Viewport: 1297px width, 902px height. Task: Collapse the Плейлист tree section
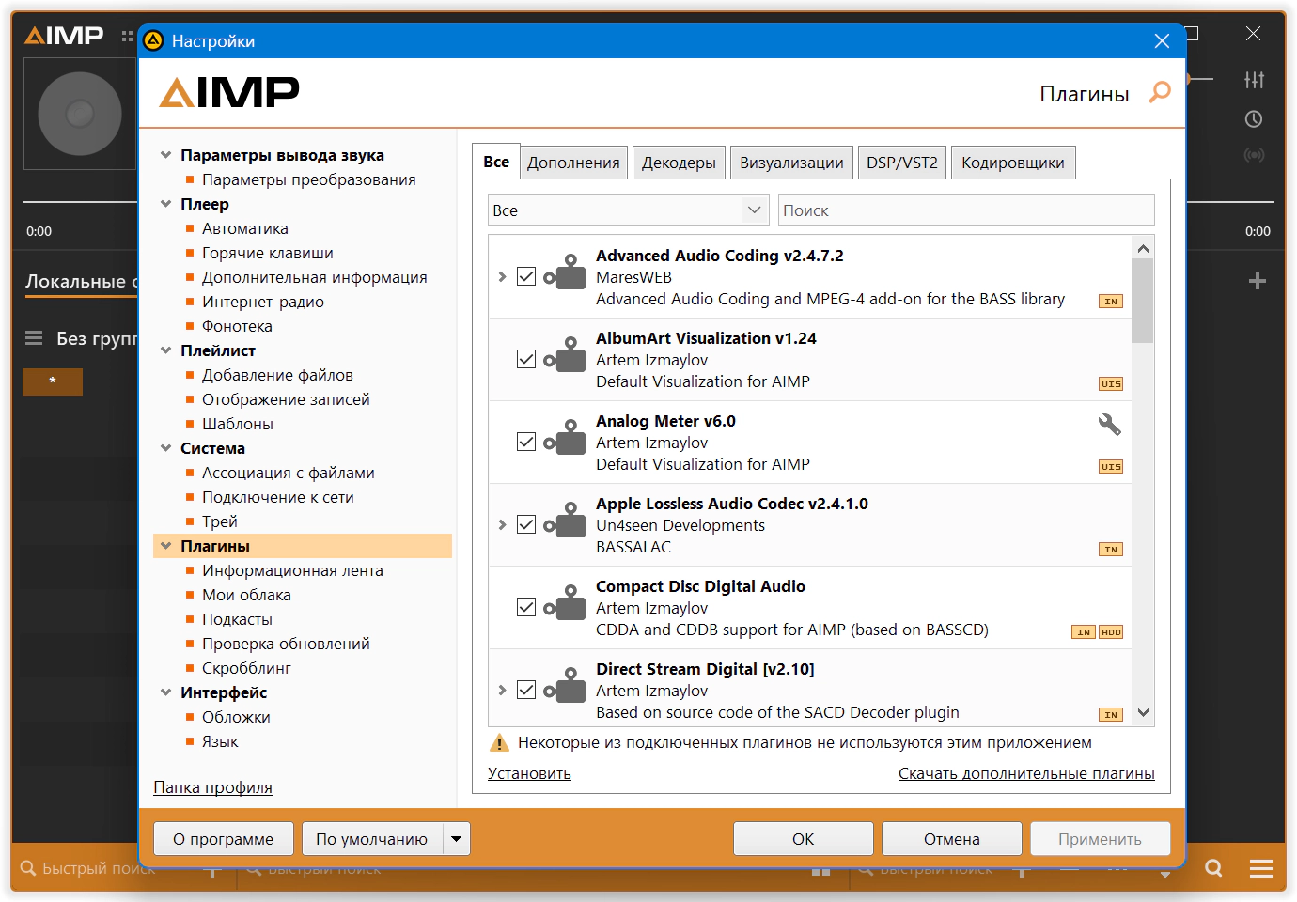(166, 350)
